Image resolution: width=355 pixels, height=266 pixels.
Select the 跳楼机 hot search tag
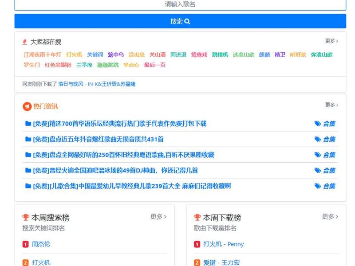[220, 55]
